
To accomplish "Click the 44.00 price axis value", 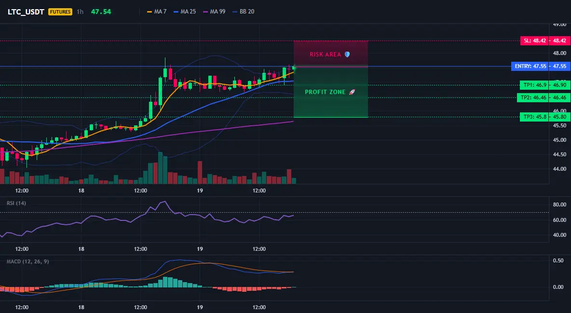I will (560, 169).
